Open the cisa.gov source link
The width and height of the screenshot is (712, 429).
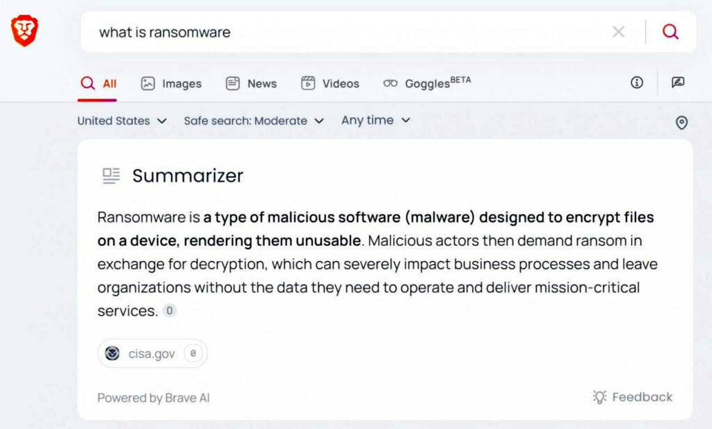[x=152, y=354]
